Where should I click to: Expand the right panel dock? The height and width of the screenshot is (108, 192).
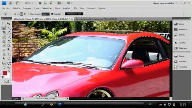(190, 18)
